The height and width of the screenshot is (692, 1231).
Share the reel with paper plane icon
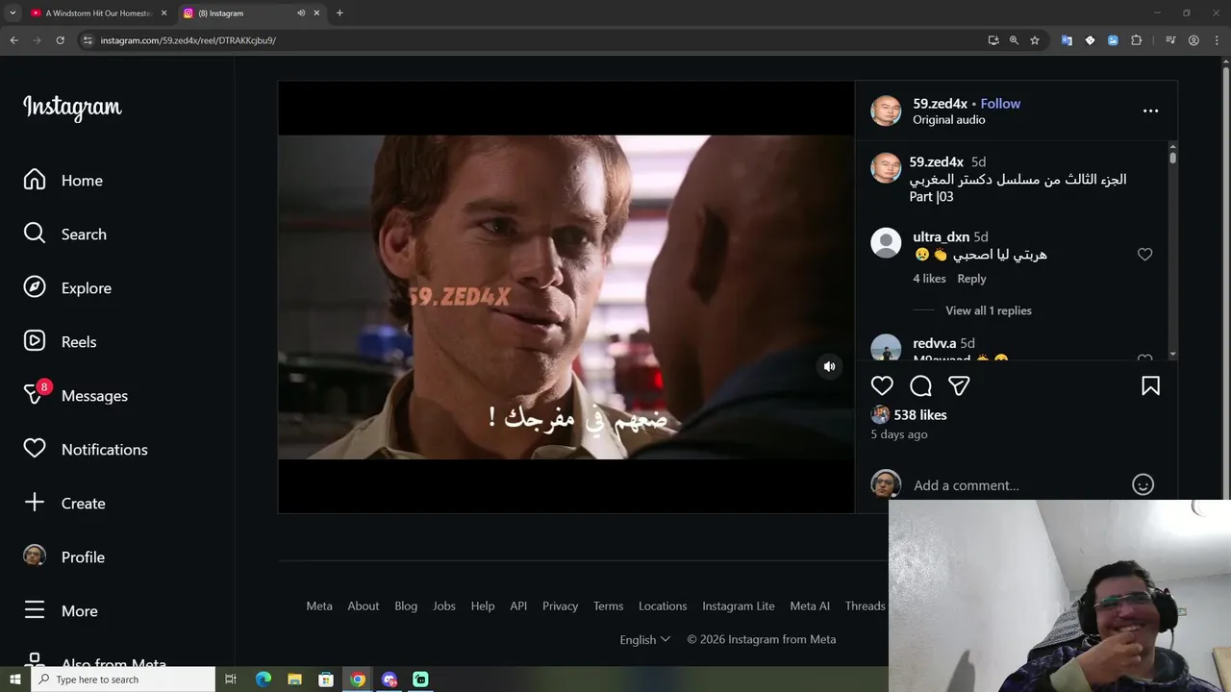tap(959, 385)
